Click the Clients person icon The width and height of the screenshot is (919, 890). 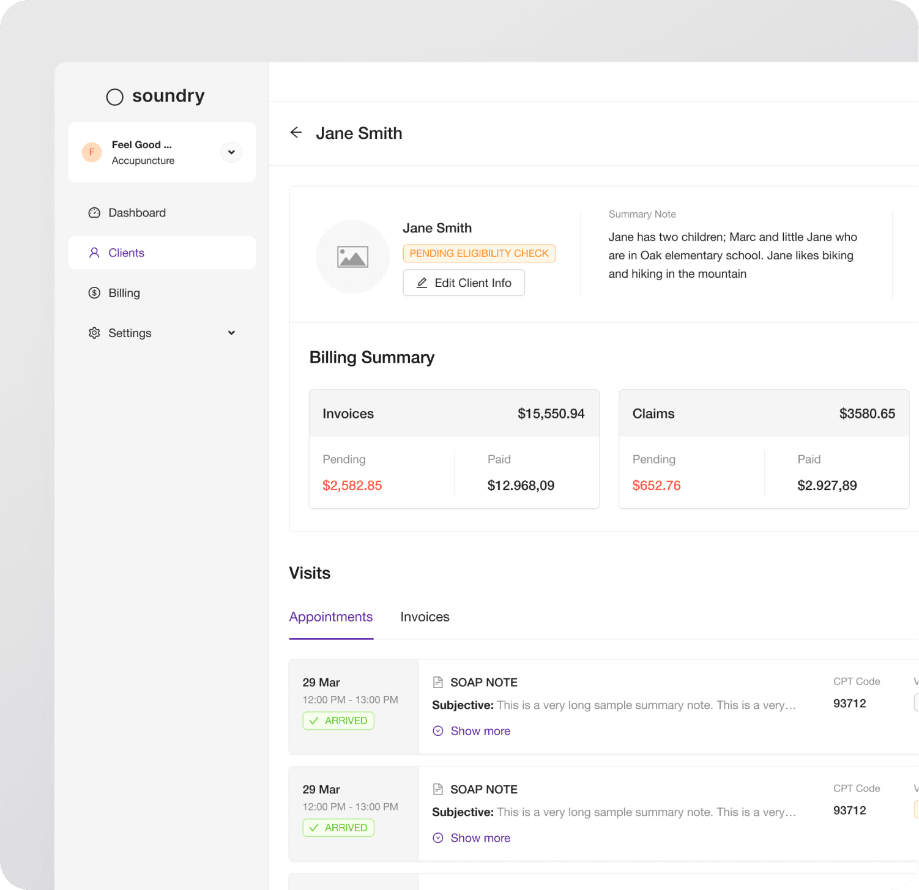[x=94, y=253]
